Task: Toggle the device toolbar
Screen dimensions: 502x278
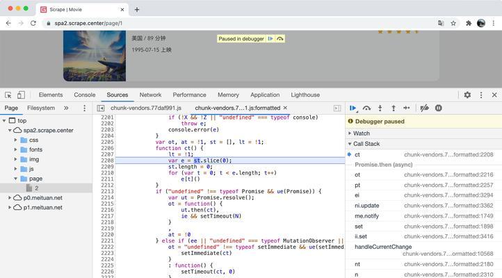Action: pyautogui.click(x=21, y=95)
